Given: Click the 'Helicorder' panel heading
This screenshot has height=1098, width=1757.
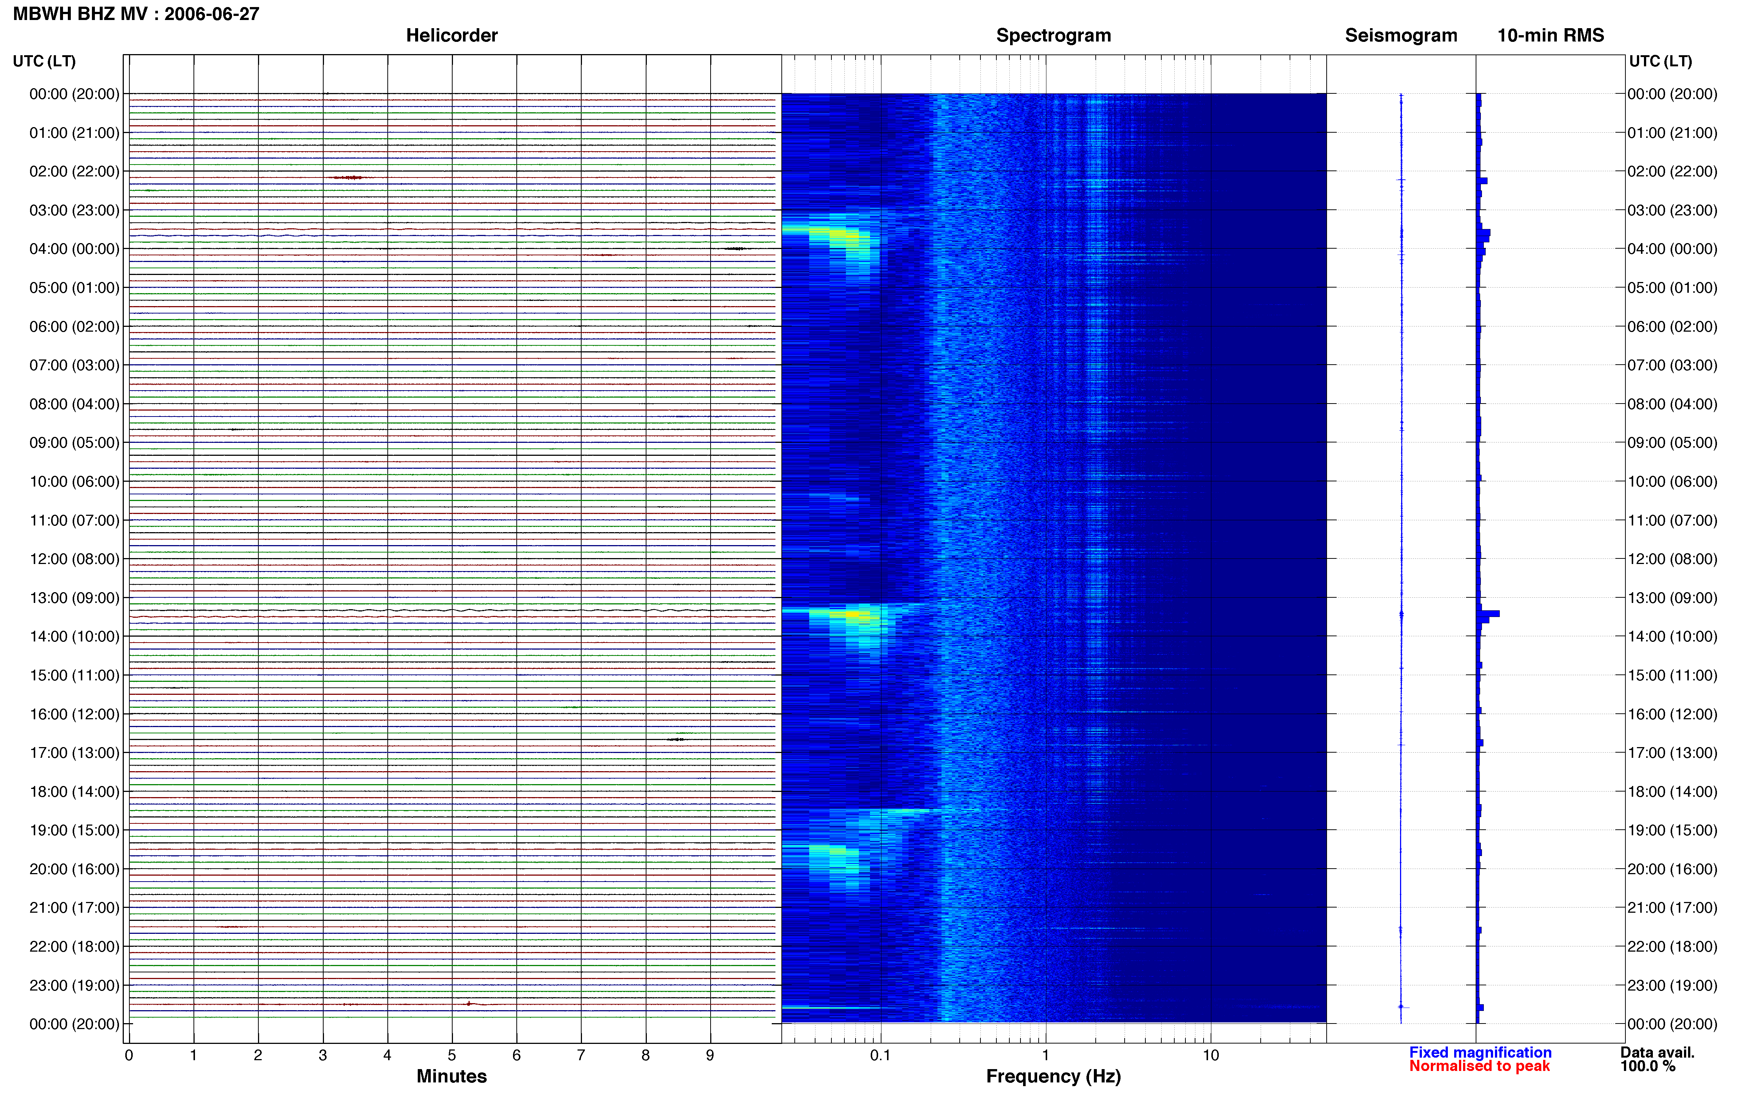Looking at the screenshot, I should click(451, 36).
